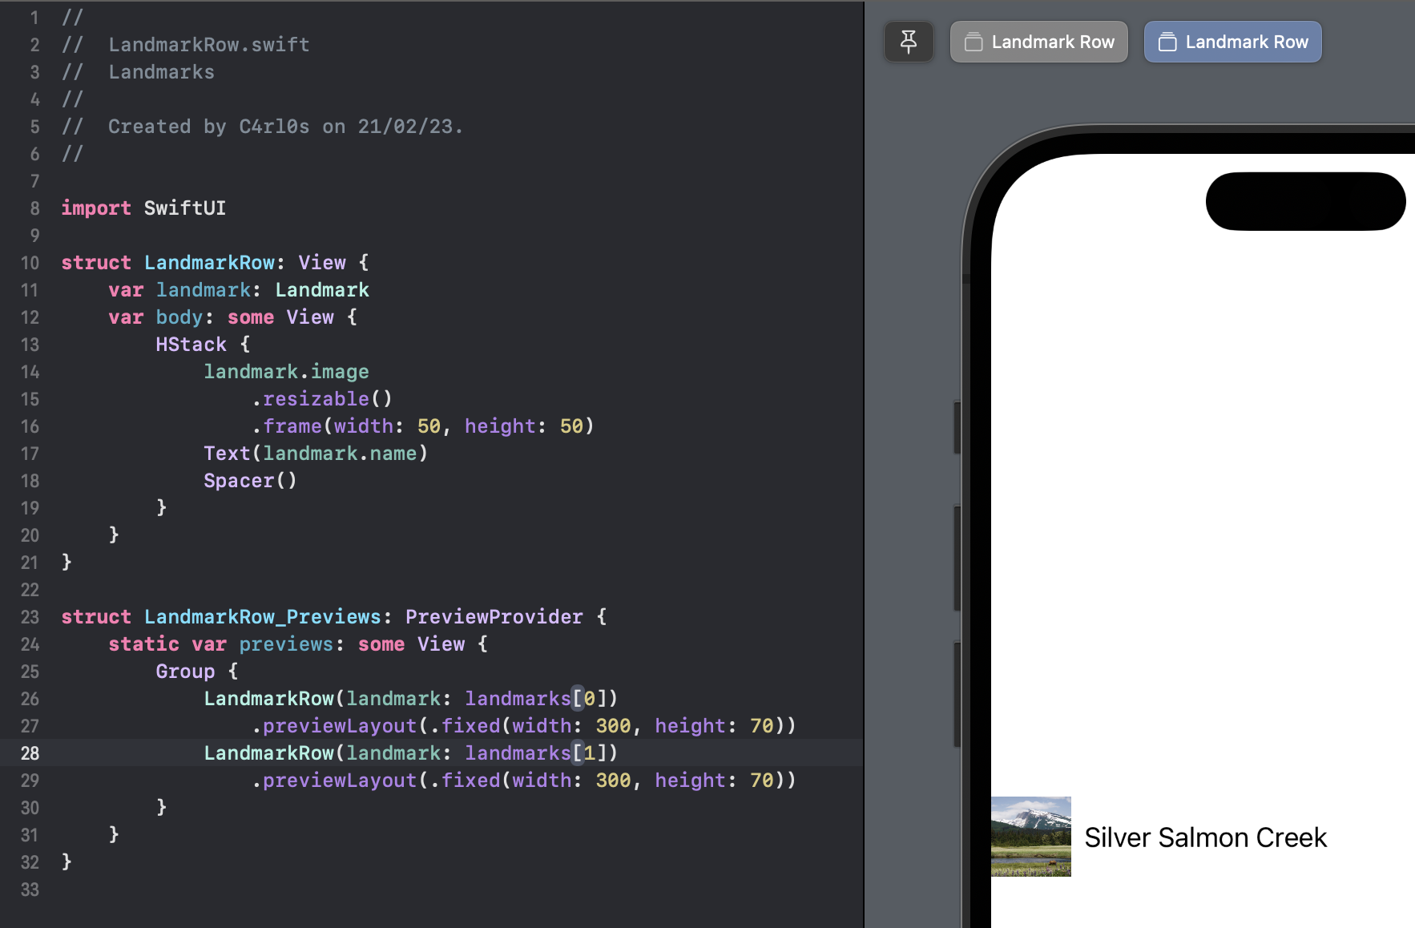The width and height of the screenshot is (1415, 928).
Task: Click 'landmarks[0]' on line 26
Action: coord(536,699)
